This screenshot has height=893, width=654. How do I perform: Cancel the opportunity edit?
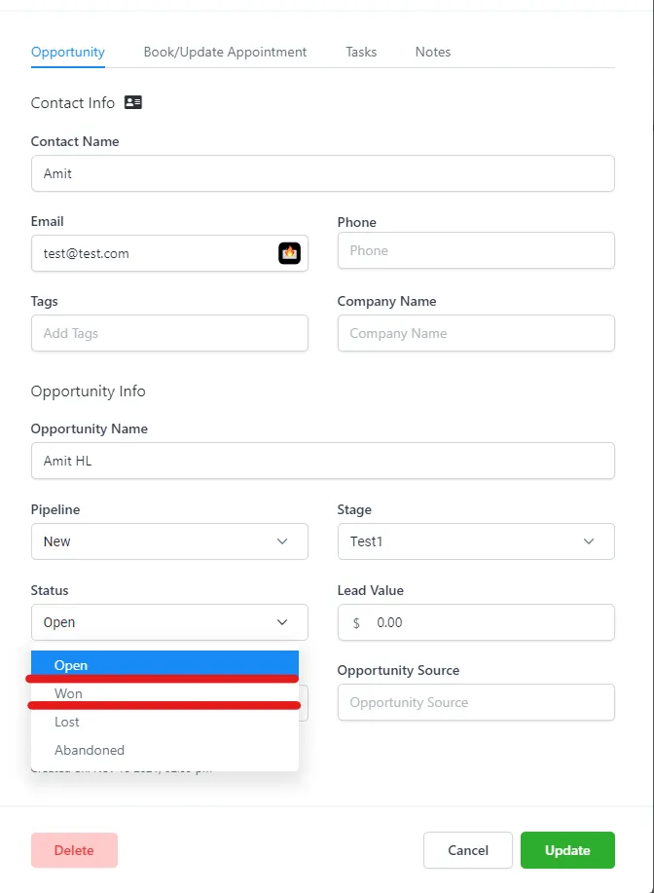[x=468, y=850]
